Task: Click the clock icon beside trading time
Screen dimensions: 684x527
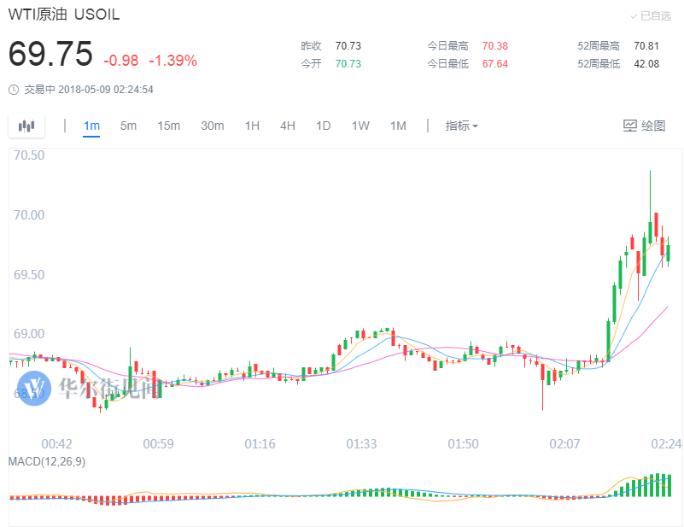Action: tap(14, 90)
